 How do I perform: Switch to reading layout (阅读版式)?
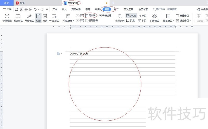click(18, 18)
